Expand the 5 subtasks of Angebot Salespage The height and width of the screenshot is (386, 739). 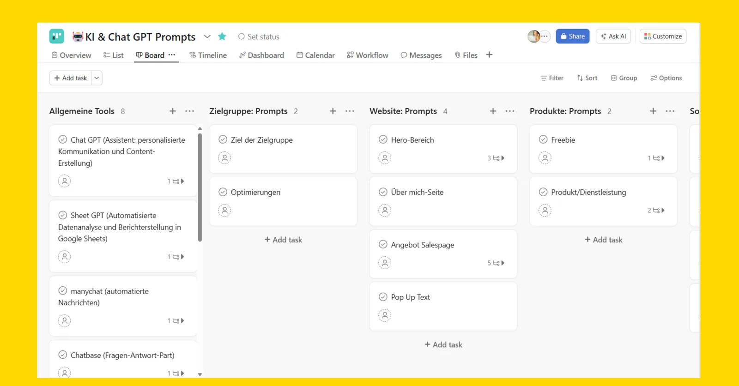coord(496,263)
